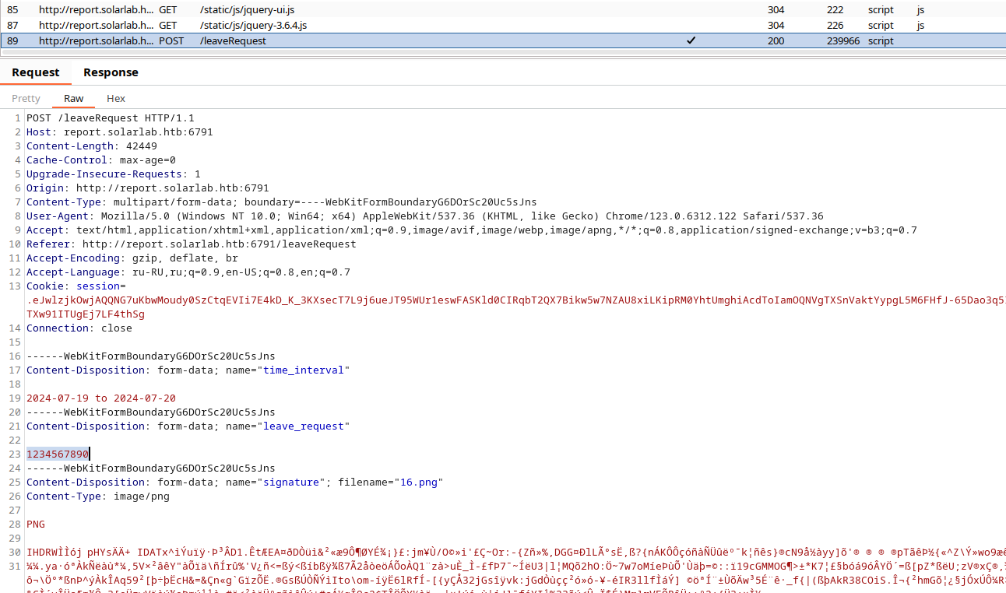Click the boundary line on line 20
1006x593 pixels.
pos(151,412)
